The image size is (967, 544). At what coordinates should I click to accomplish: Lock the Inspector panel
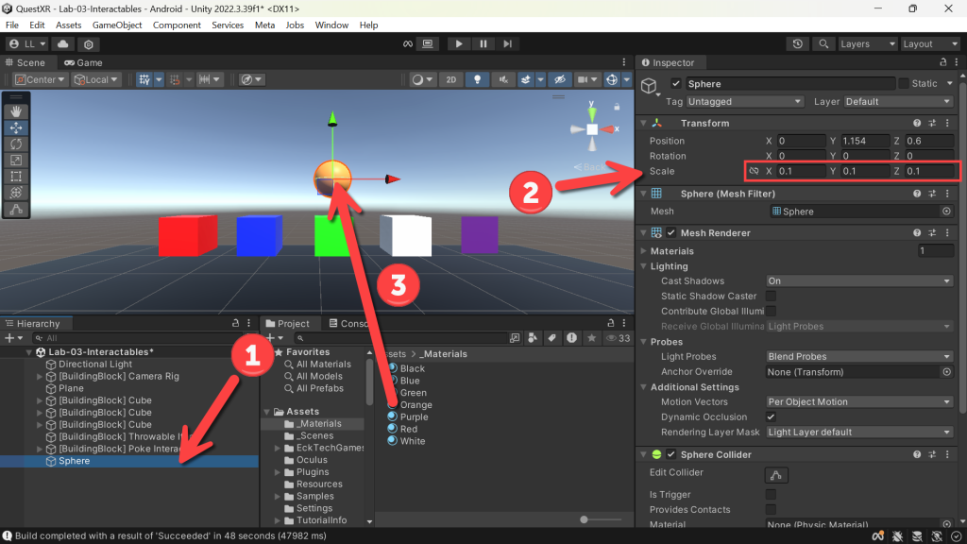(942, 62)
